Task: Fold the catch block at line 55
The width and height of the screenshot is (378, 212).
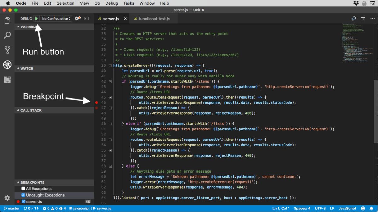Action: 110,150
